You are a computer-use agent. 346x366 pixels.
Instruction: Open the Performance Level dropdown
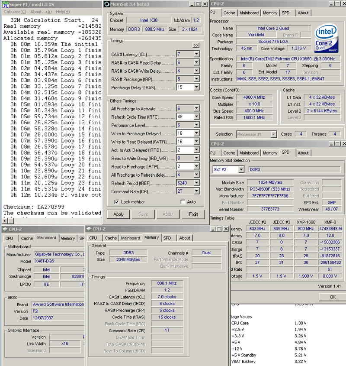point(196,125)
